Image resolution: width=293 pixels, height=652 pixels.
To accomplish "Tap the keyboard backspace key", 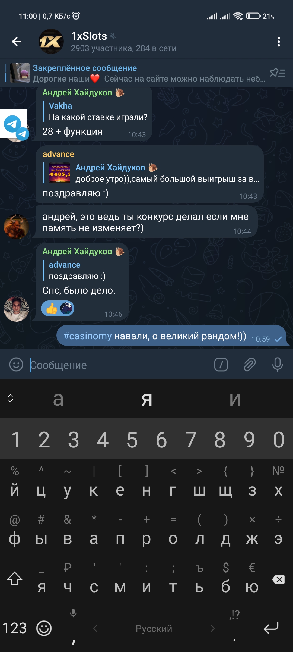I will click(278, 579).
